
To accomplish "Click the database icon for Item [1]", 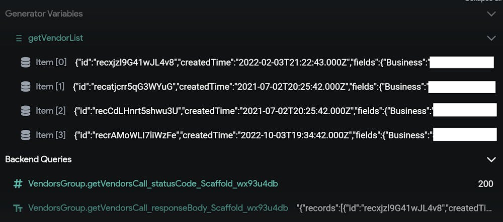I will [26, 87].
